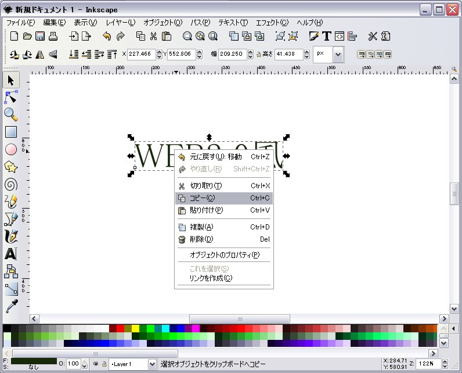Click the X coordinate input field
Viewport: 462px width, 373px height.
point(142,54)
